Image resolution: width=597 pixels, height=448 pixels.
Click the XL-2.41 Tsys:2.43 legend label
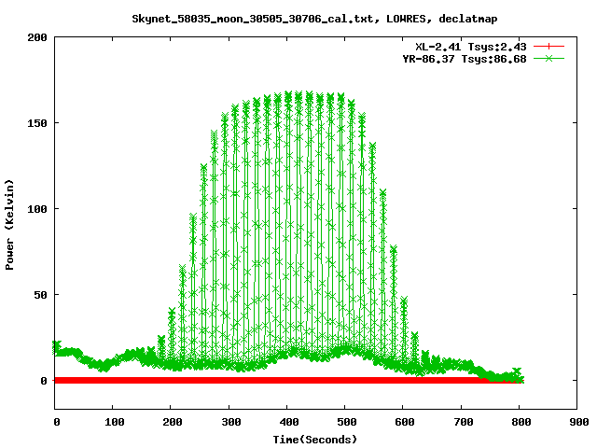point(471,47)
